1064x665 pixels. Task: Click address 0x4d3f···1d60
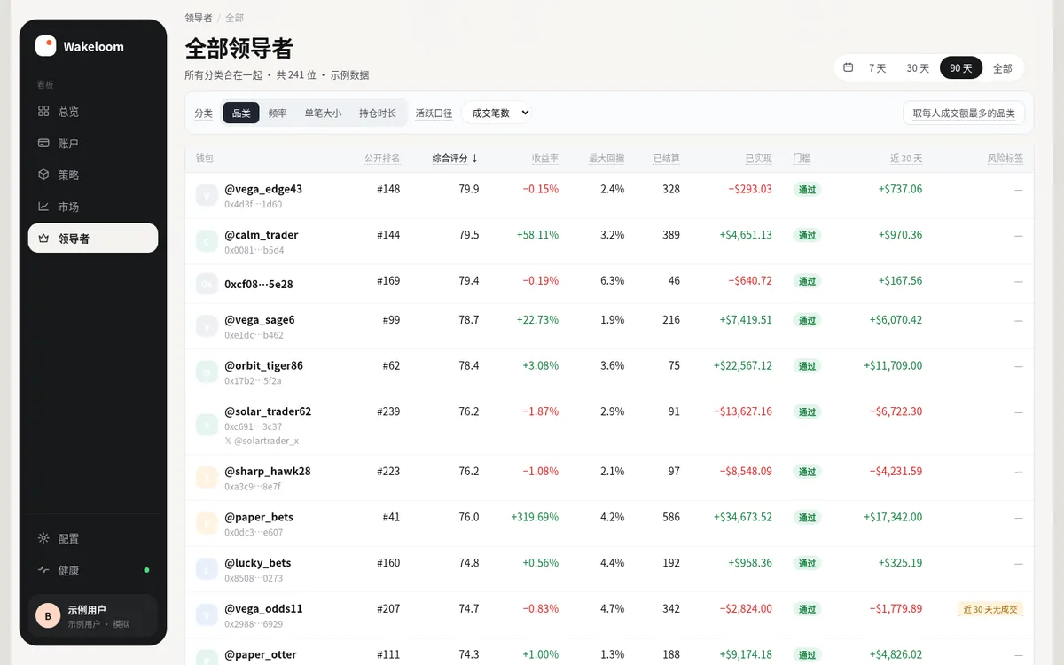254,204
